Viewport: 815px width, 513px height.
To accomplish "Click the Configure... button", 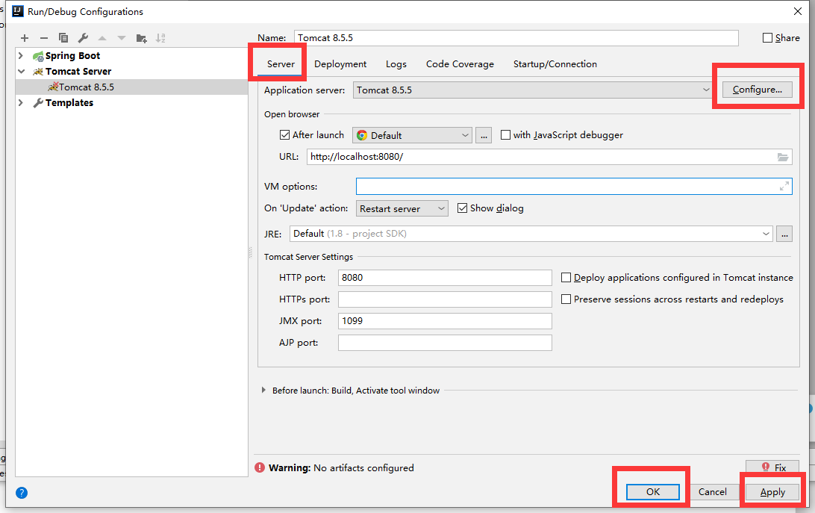I will [758, 90].
